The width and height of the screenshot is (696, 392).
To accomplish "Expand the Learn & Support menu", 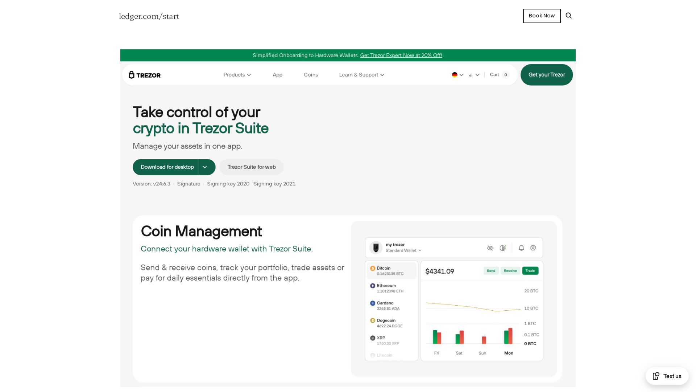I will point(362,75).
